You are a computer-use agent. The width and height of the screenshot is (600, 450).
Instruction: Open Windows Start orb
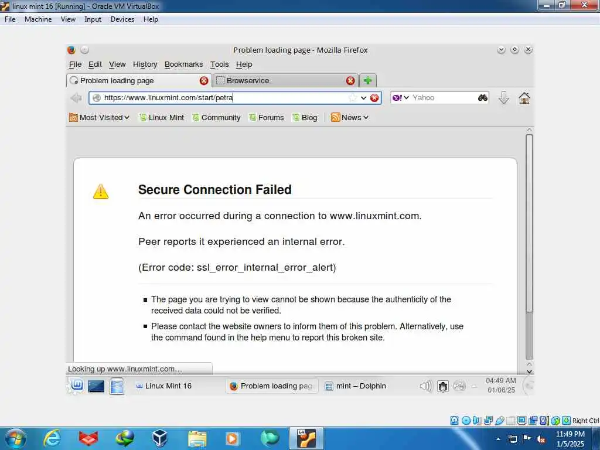click(16, 438)
